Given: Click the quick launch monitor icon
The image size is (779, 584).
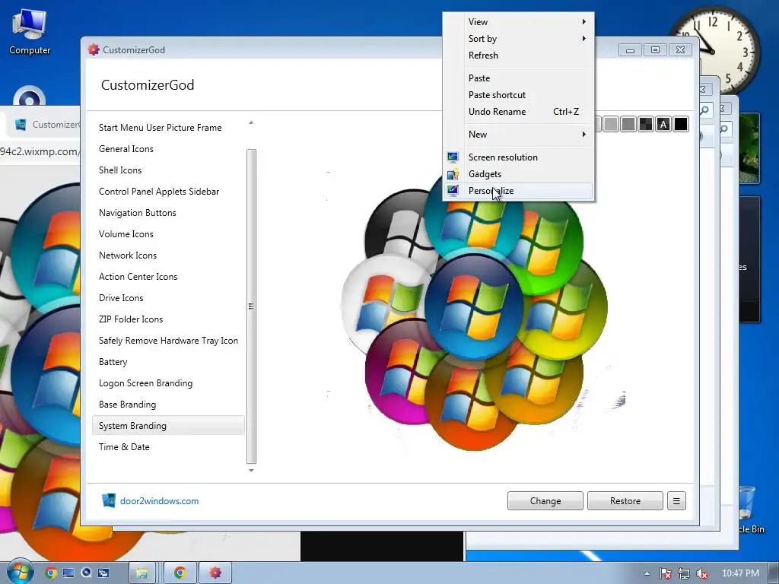Looking at the screenshot, I should point(68,573).
